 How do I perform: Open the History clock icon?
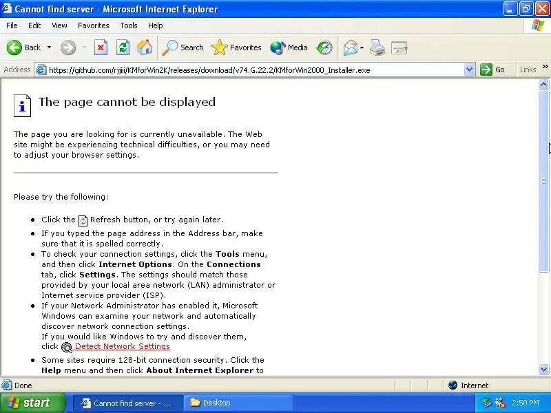pos(324,47)
